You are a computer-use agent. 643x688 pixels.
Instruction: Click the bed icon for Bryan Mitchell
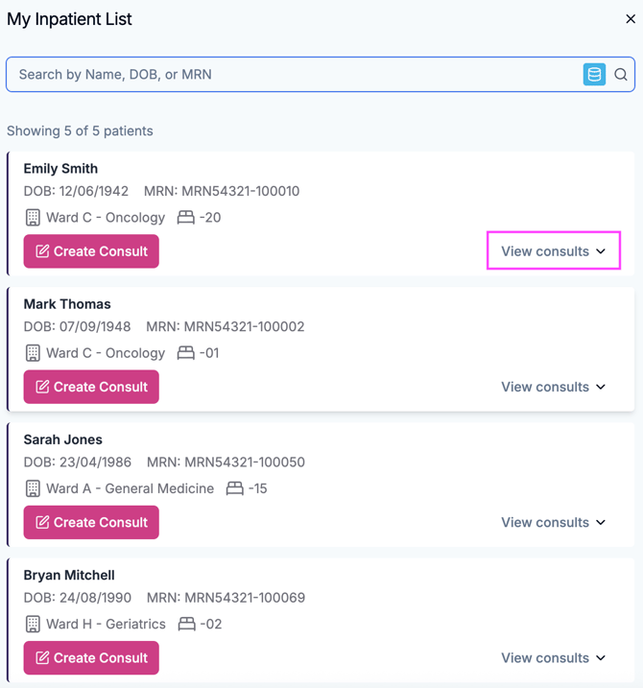tap(187, 624)
